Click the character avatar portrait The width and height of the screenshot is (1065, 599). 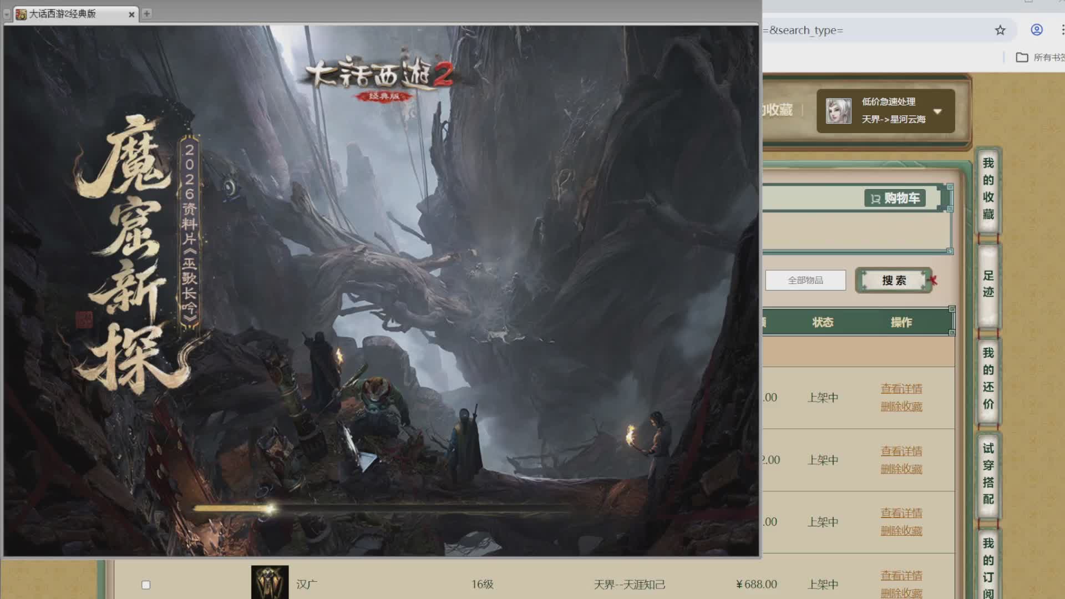838,111
